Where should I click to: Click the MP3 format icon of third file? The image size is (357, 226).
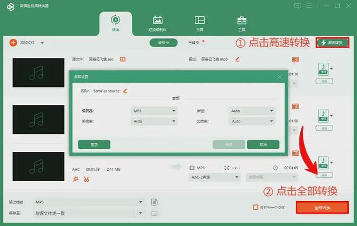click(323, 163)
